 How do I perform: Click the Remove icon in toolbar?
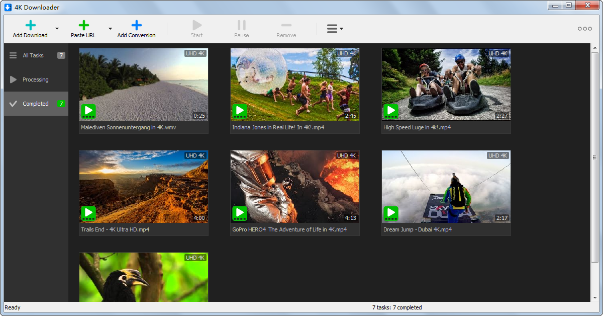coord(286,25)
